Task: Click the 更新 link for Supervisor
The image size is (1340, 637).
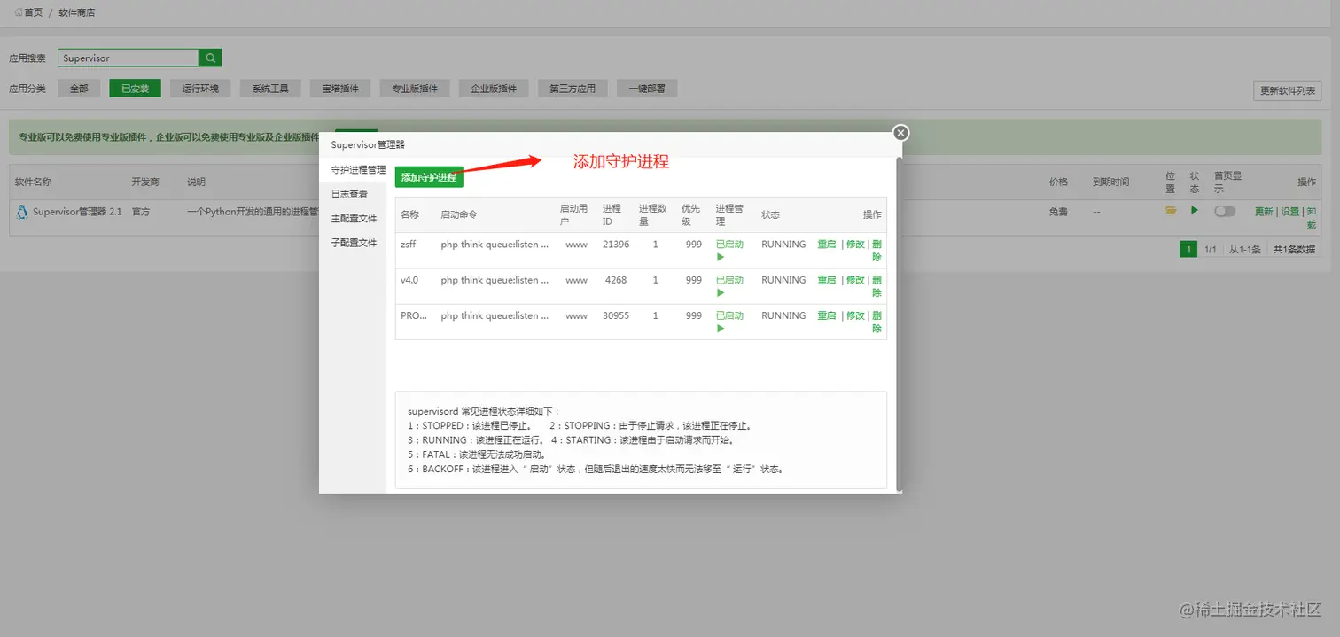Action: pos(1264,212)
